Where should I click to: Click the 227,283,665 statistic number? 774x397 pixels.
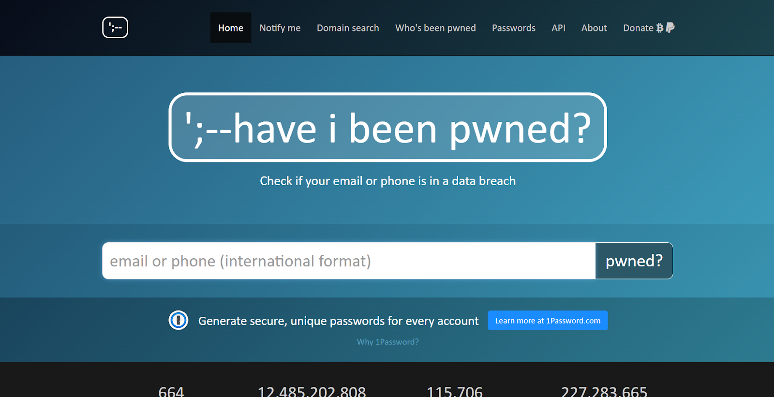pos(604,391)
